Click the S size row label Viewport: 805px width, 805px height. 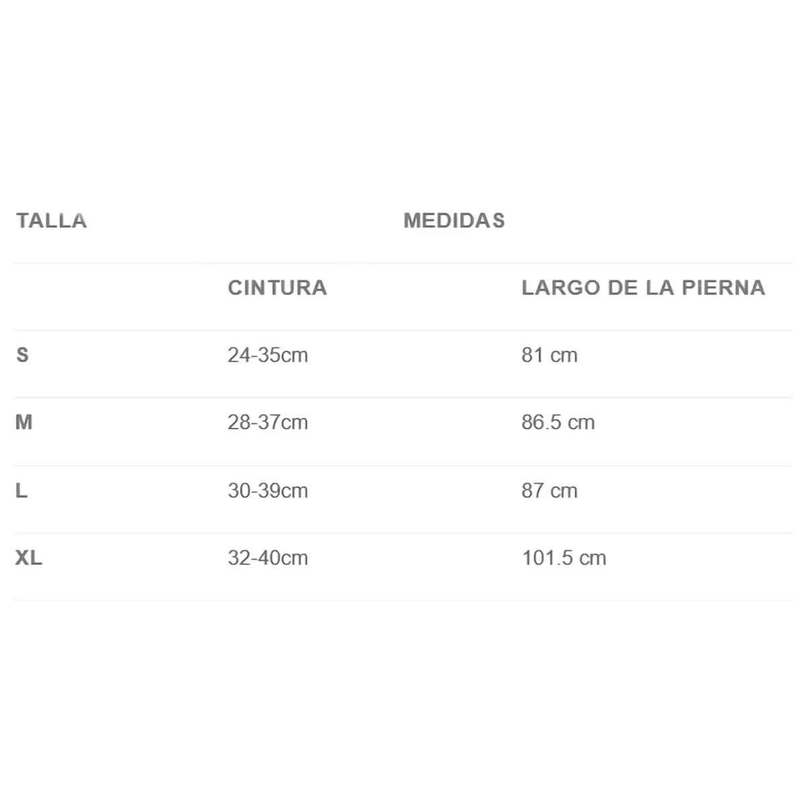[23, 355]
